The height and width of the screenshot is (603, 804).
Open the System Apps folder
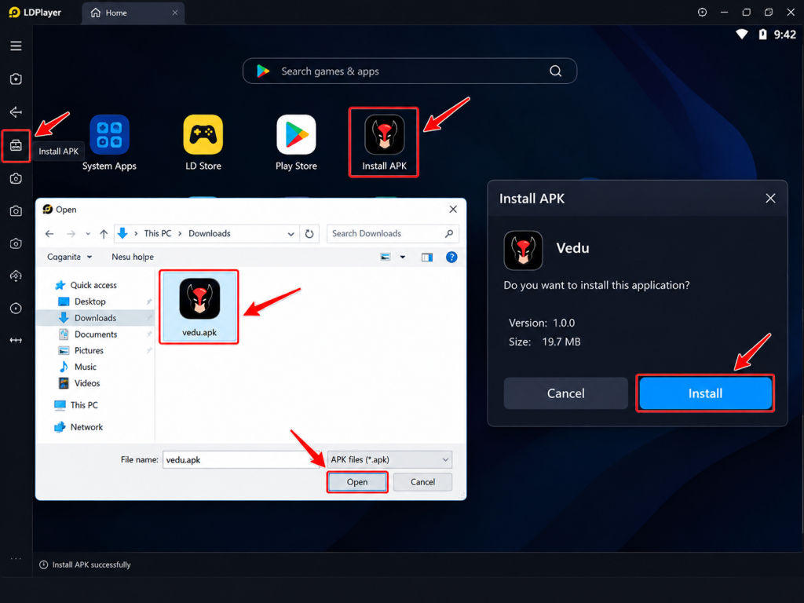tap(109, 143)
